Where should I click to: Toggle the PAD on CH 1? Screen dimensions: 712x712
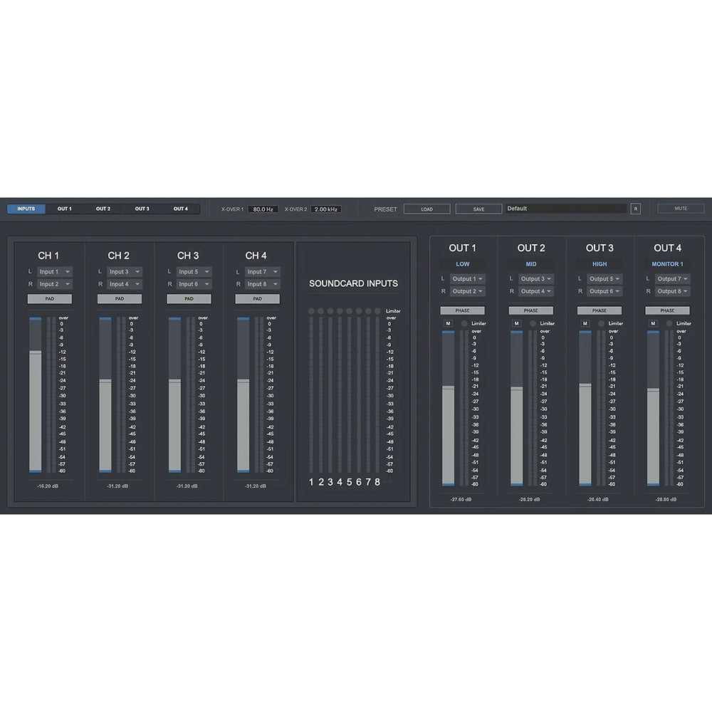[x=50, y=299]
